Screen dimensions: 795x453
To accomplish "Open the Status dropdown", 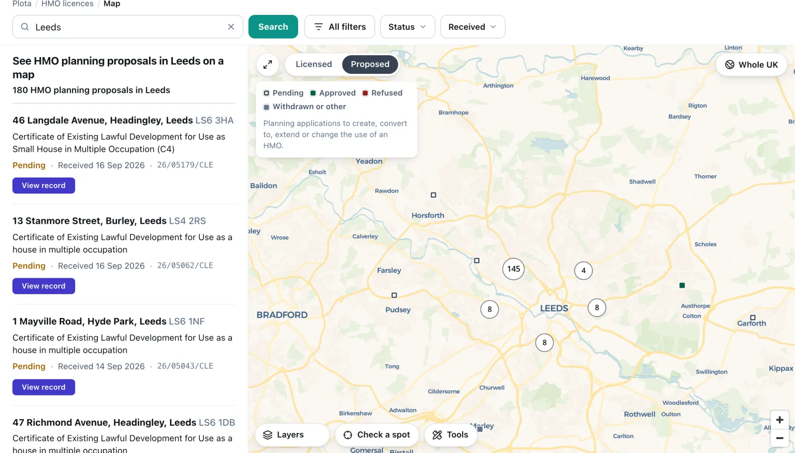I will tap(407, 27).
